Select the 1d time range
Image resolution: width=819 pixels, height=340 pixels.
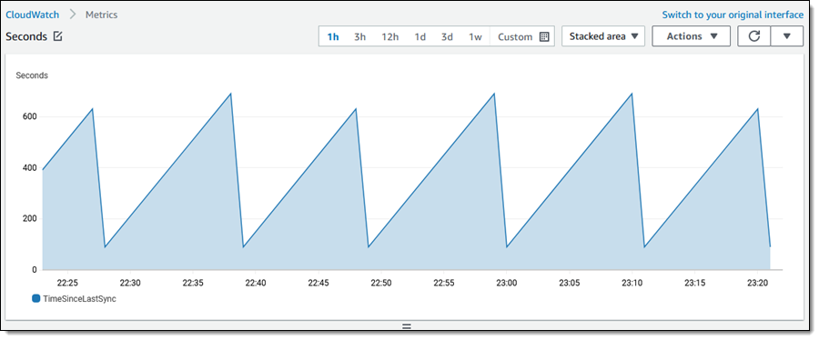coord(420,36)
